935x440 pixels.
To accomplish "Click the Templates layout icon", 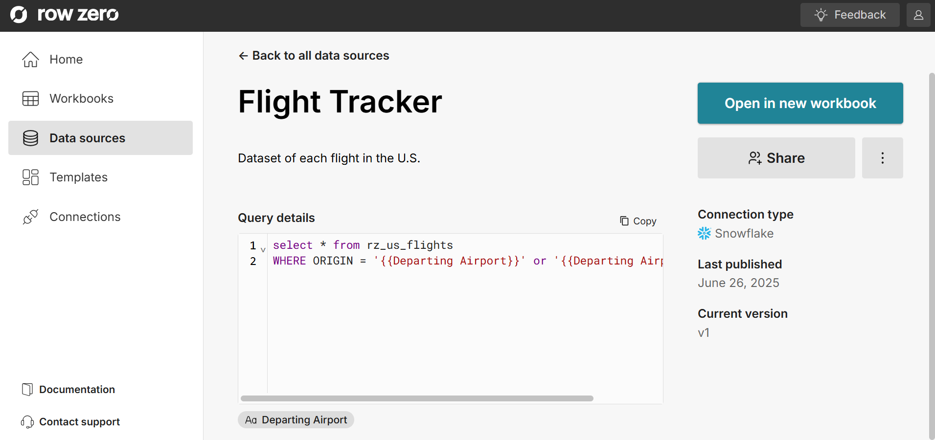I will pyautogui.click(x=30, y=177).
